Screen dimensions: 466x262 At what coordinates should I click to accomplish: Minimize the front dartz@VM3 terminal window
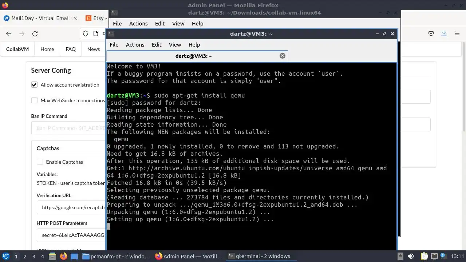[x=377, y=33]
